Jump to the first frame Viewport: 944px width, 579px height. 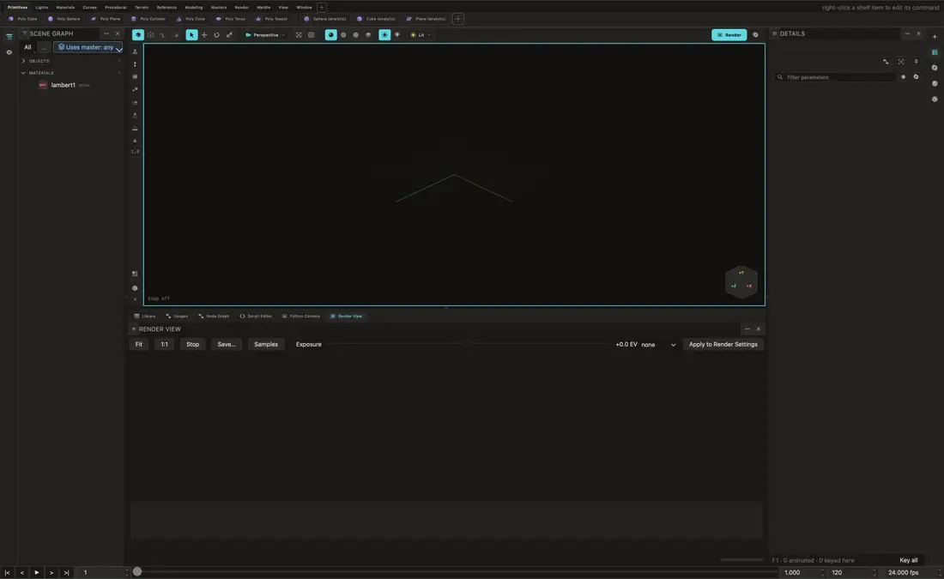tap(7, 572)
